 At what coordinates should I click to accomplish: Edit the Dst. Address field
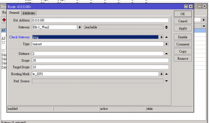100,20
